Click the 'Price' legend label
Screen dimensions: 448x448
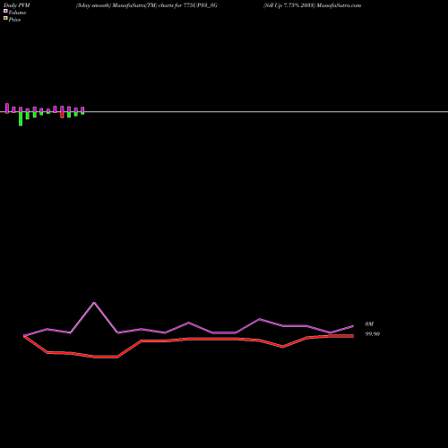click(14, 20)
